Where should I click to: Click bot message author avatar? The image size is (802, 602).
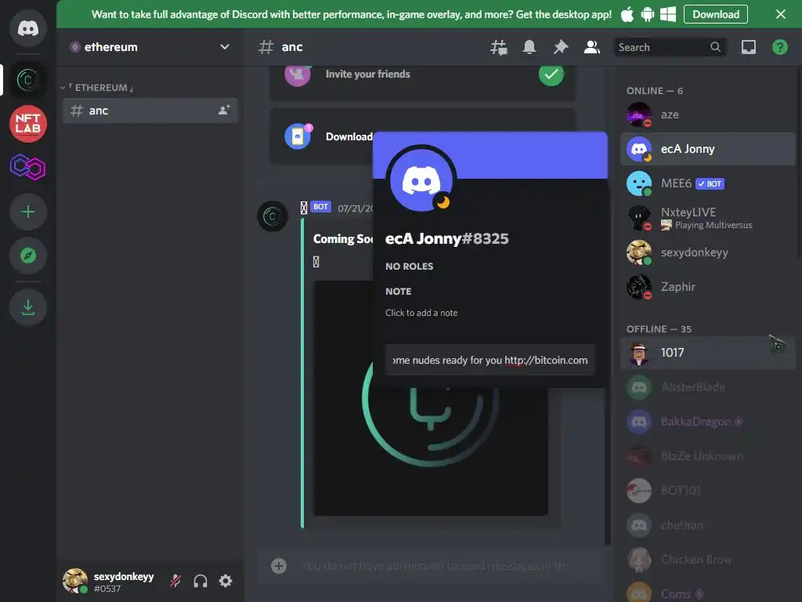click(x=272, y=216)
